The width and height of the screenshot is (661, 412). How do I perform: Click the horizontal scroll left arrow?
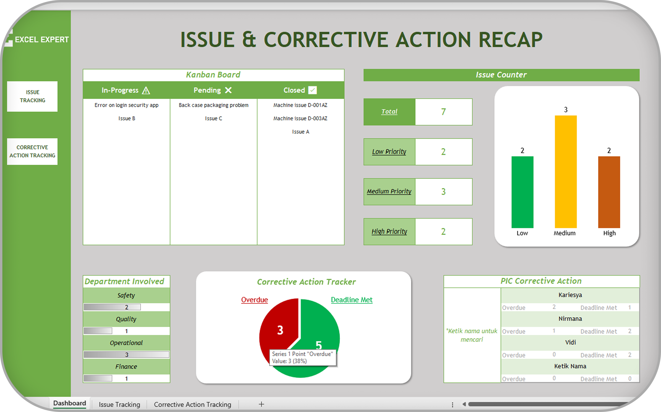tap(464, 404)
